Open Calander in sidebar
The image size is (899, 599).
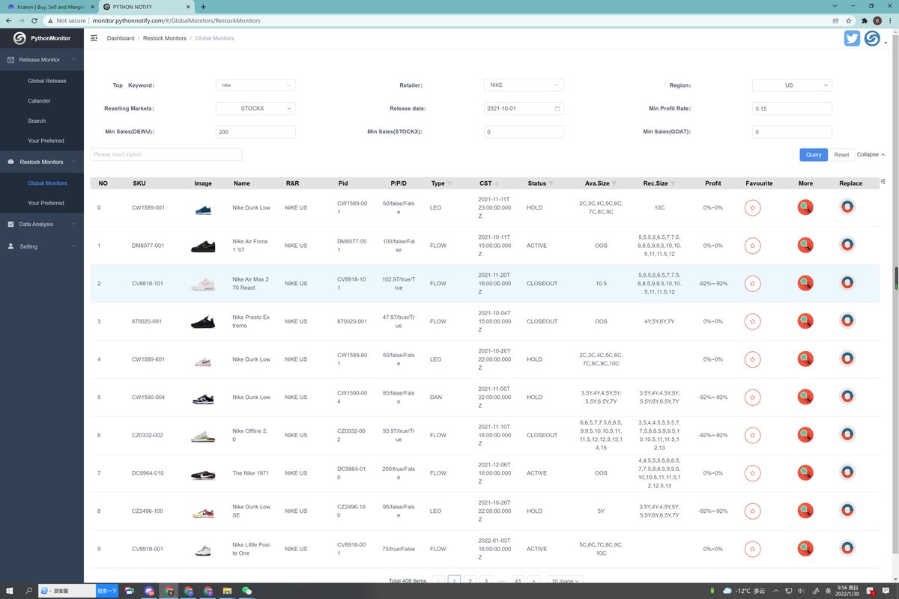point(39,100)
